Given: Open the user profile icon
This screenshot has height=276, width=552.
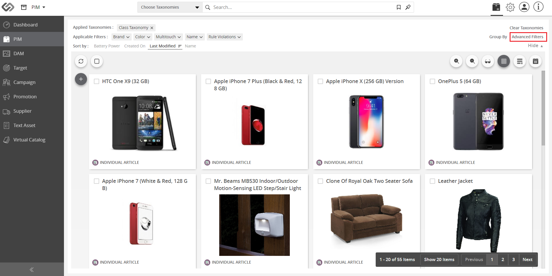Looking at the screenshot, I should tap(524, 7).
